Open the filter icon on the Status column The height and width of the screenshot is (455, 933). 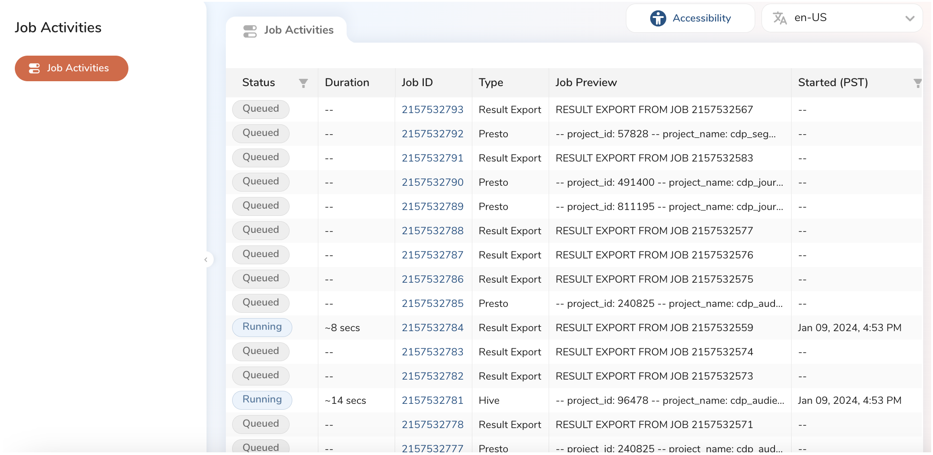pos(304,83)
